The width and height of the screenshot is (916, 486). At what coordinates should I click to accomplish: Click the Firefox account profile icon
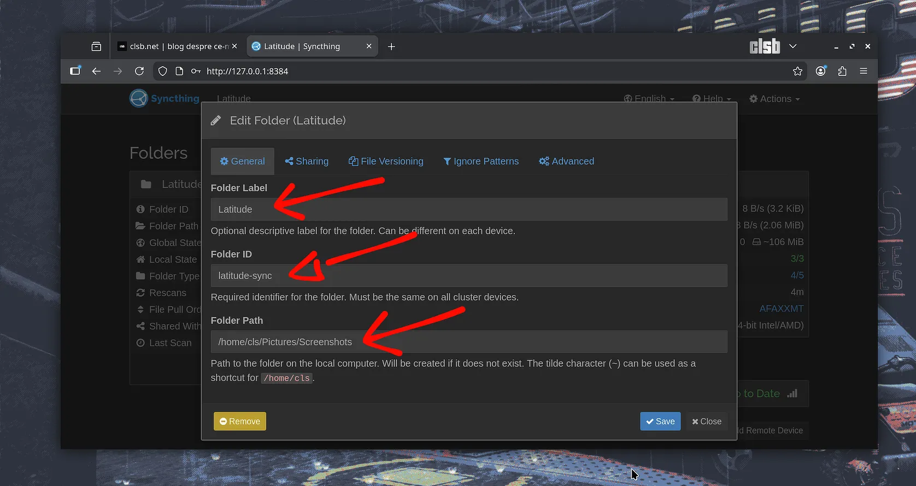(x=820, y=71)
